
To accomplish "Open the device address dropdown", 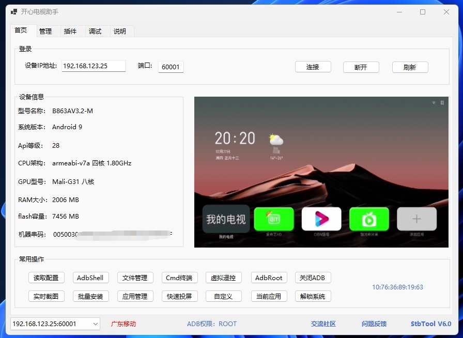I will point(95,324).
